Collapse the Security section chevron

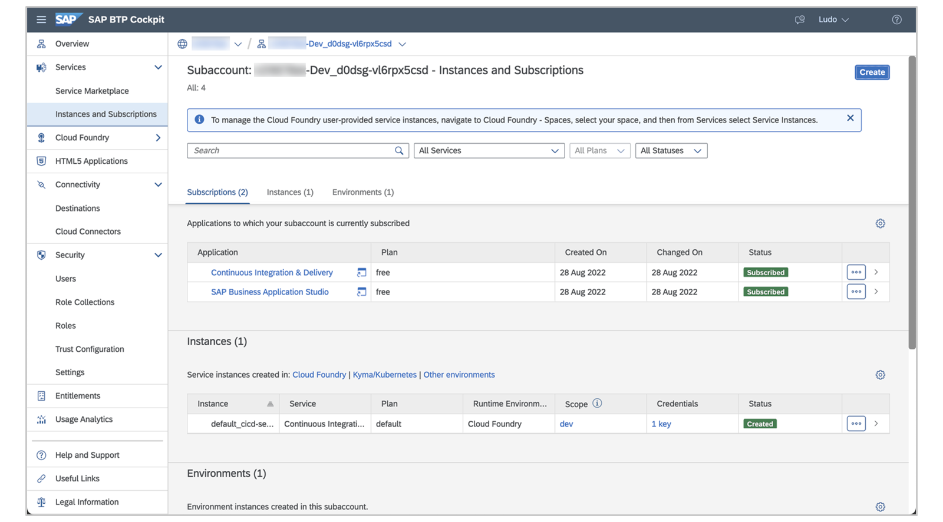[158, 255]
